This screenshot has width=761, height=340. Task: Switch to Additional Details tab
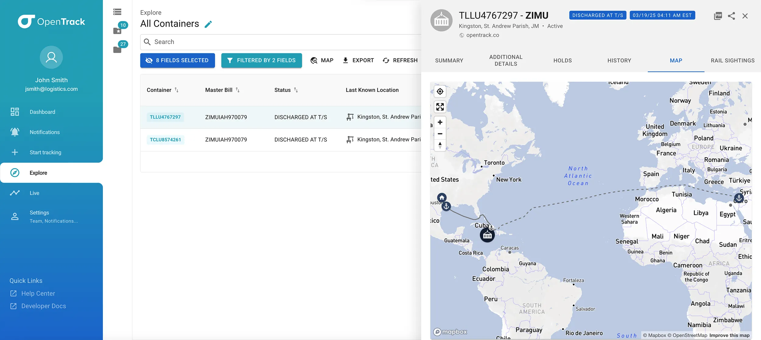click(506, 61)
